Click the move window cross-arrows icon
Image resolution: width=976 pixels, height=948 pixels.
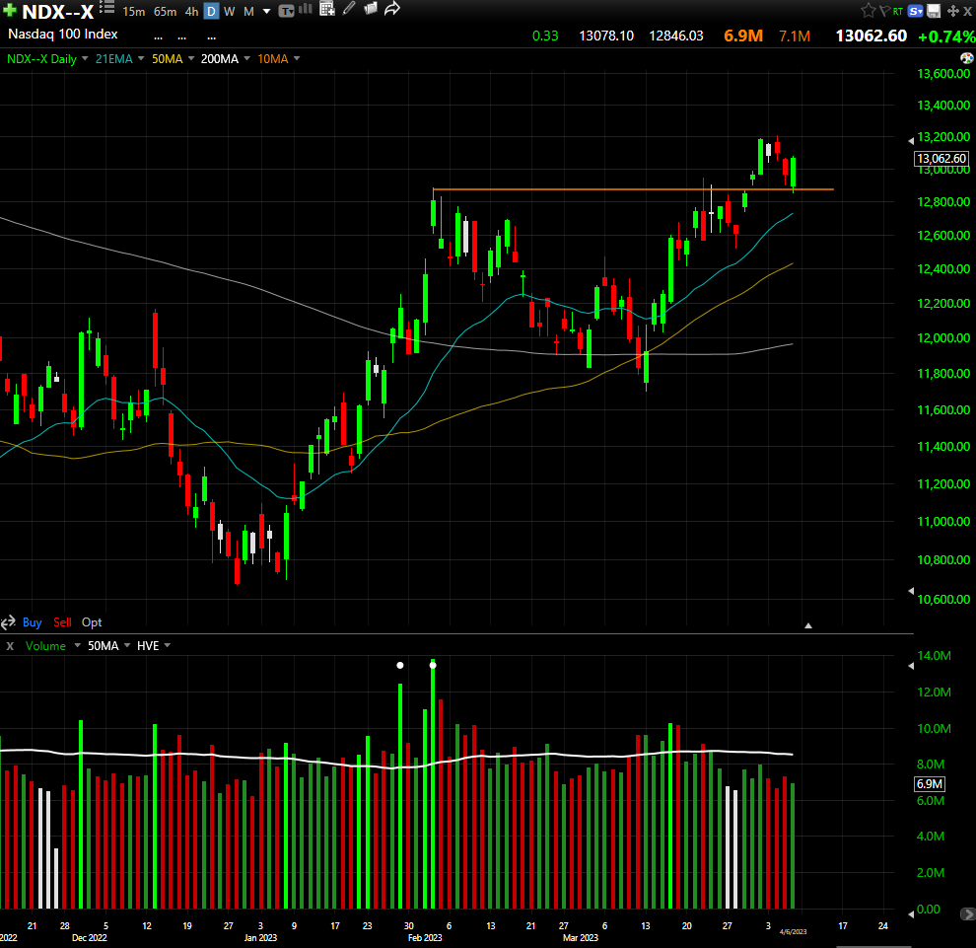click(x=952, y=11)
